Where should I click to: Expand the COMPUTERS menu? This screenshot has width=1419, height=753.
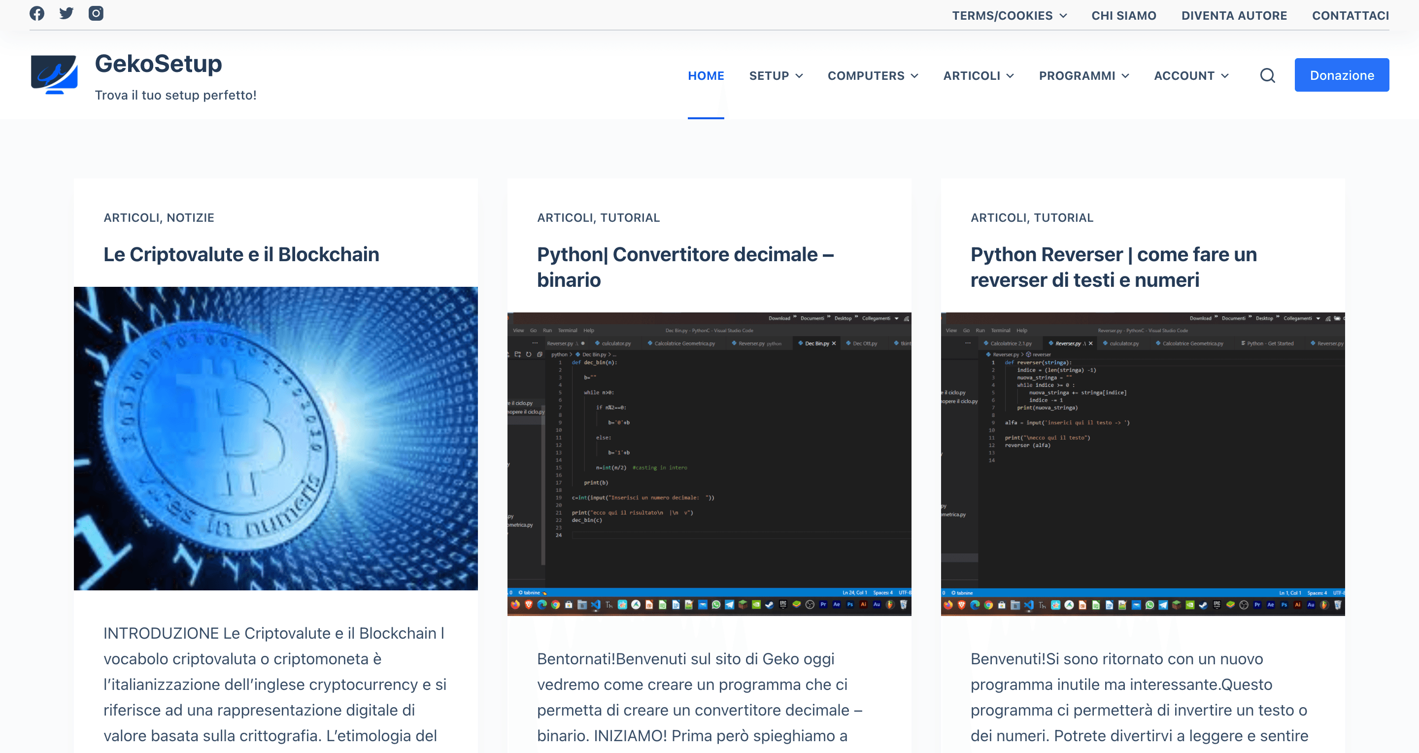[x=873, y=75]
